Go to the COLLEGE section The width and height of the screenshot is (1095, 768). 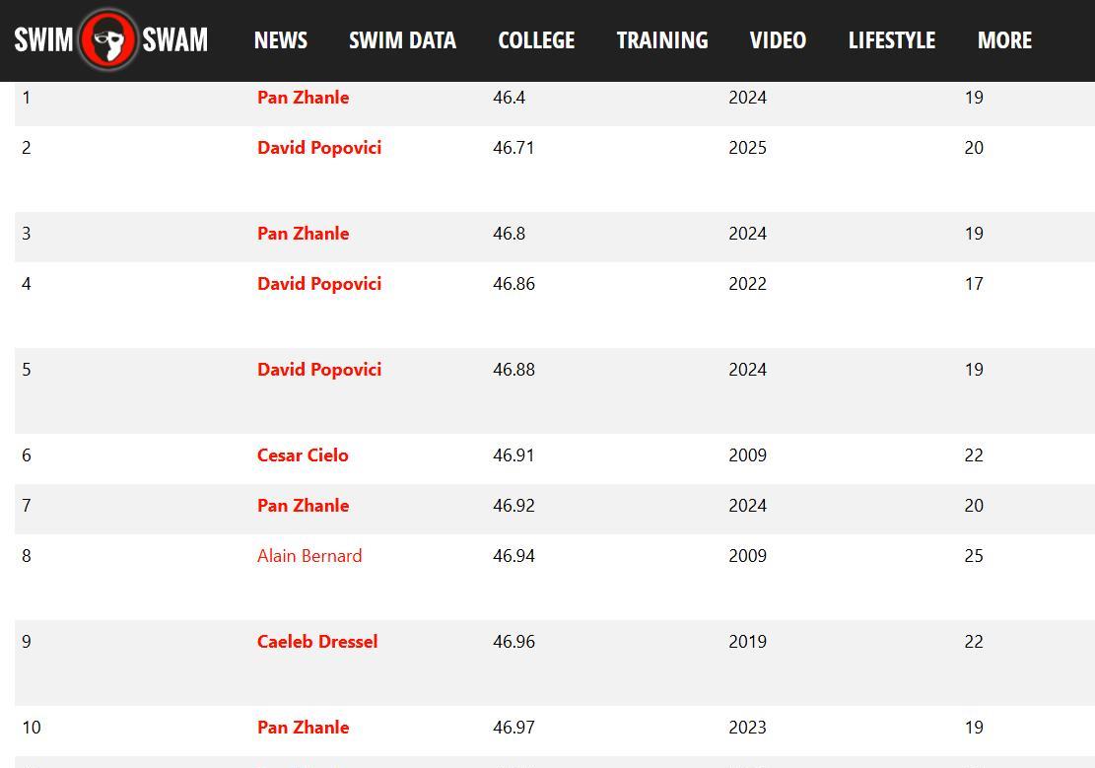tap(536, 40)
